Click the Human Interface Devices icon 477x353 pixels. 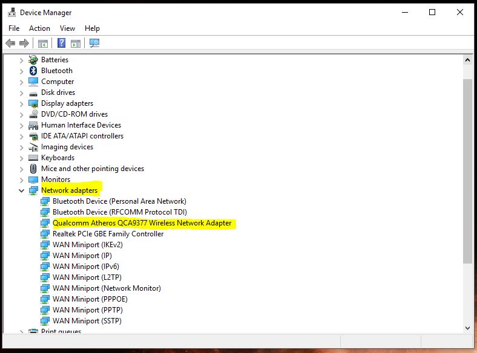click(x=33, y=125)
